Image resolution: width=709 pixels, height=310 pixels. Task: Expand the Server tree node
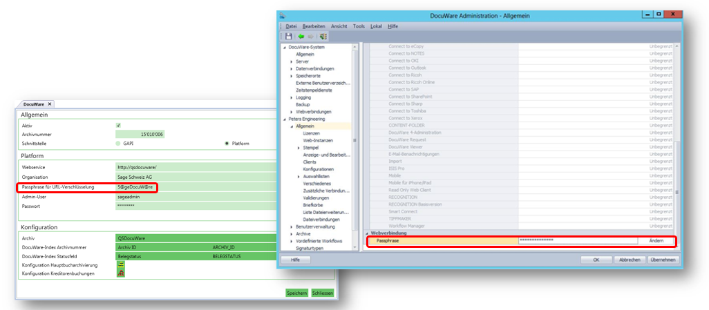click(x=292, y=61)
